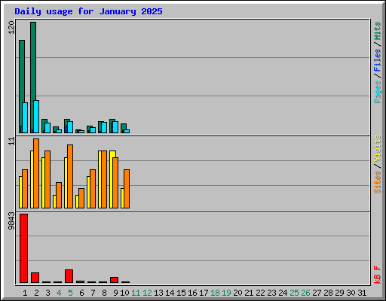Select the red KB bar for day 9
Image resolution: width=386 pixels, height=301 pixels.
pos(114,280)
